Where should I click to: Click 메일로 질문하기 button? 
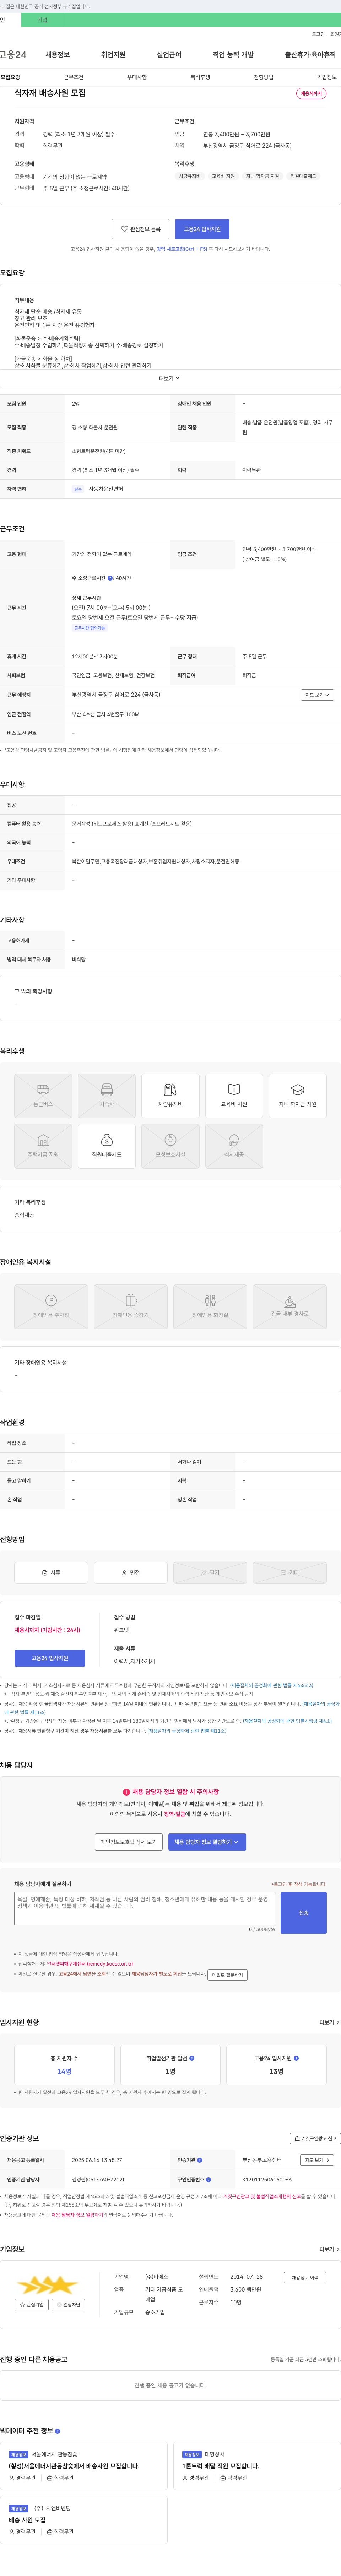(227, 1975)
